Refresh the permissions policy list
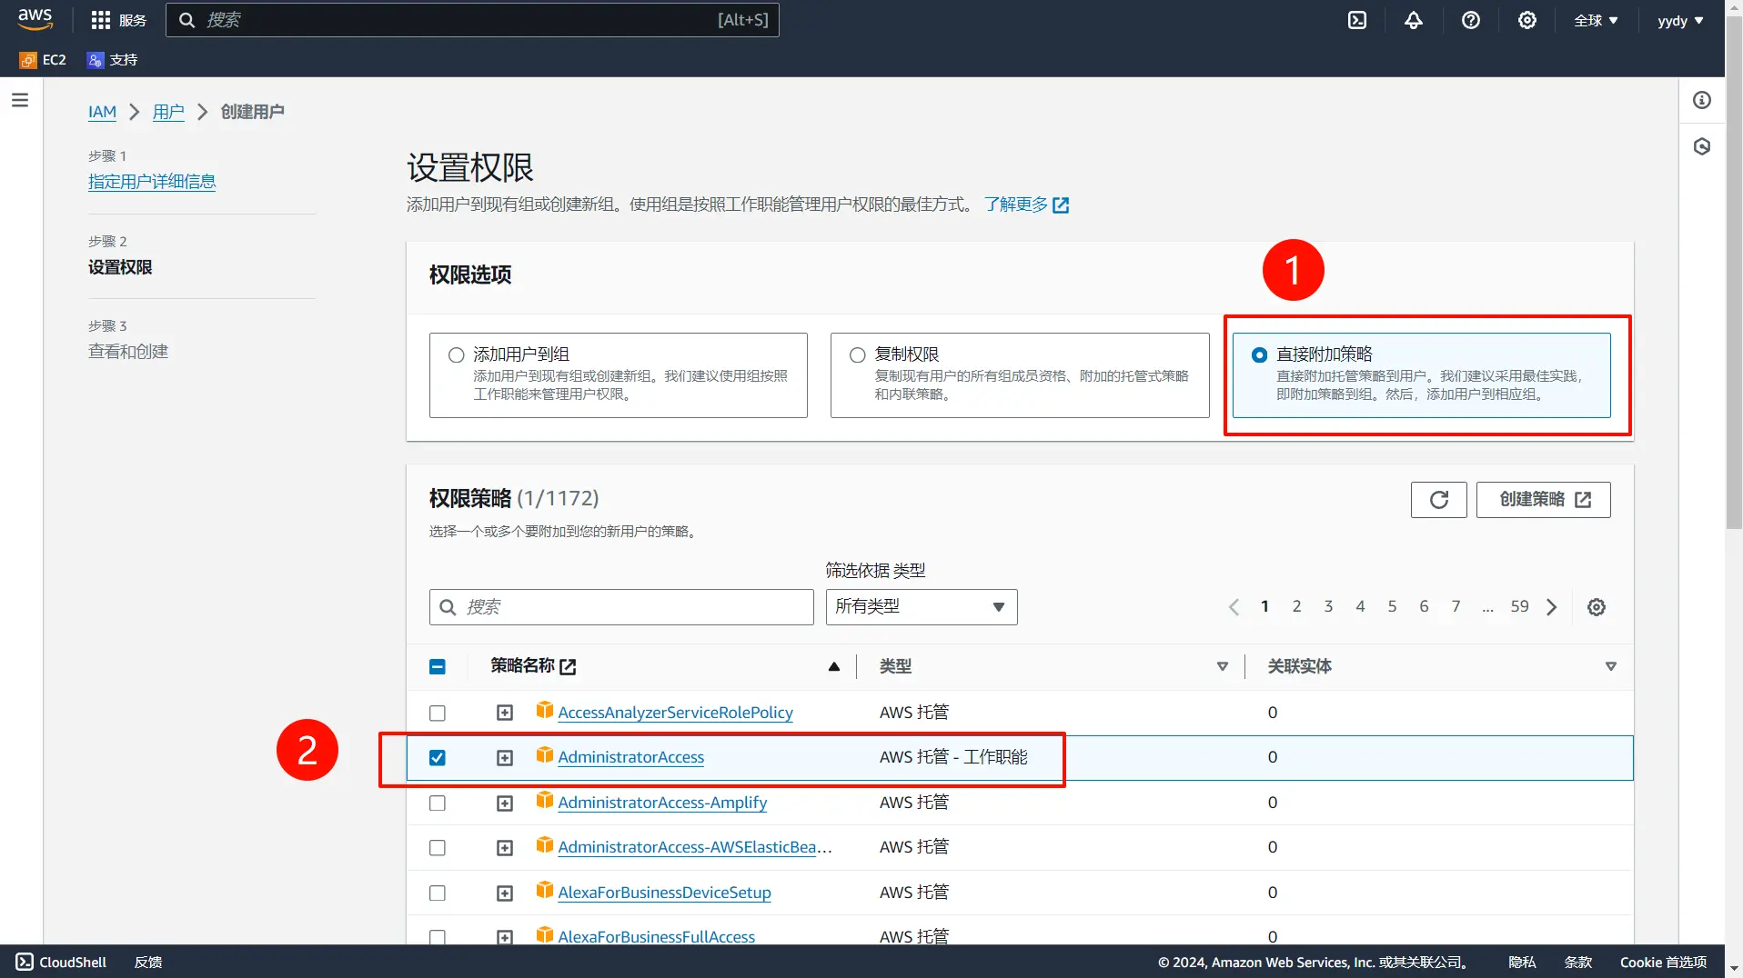The image size is (1743, 978). [x=1438, y=500]
